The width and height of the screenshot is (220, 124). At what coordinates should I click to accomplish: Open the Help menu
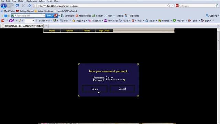pos(56,1)
